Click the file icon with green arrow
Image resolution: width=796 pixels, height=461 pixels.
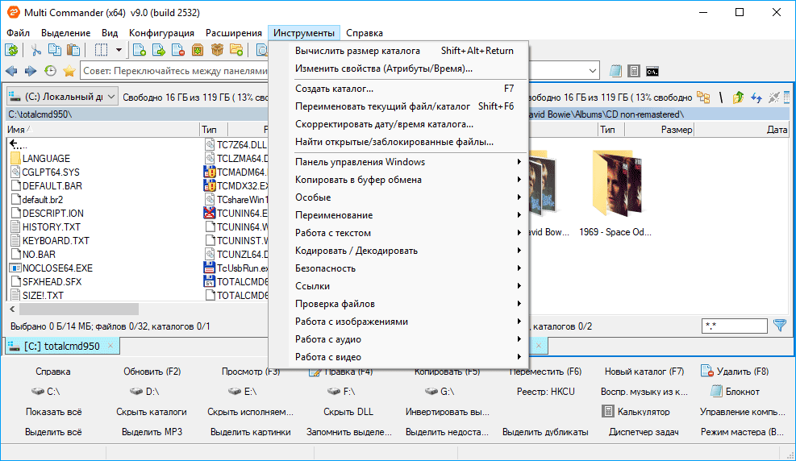click(159, 50)
